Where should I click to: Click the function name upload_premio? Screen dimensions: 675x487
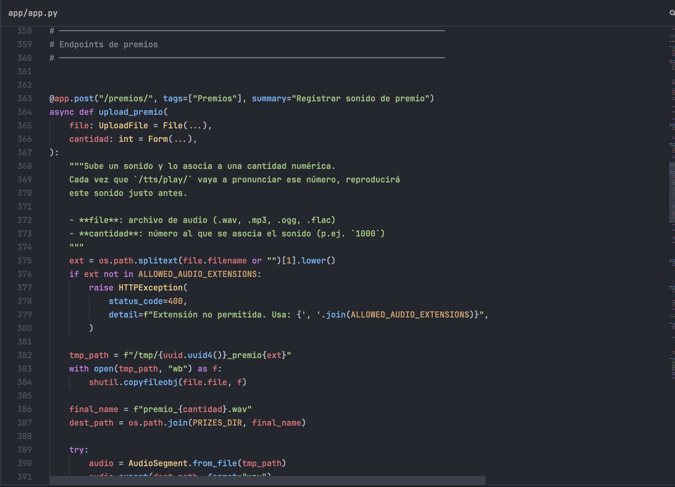(131, 112)
